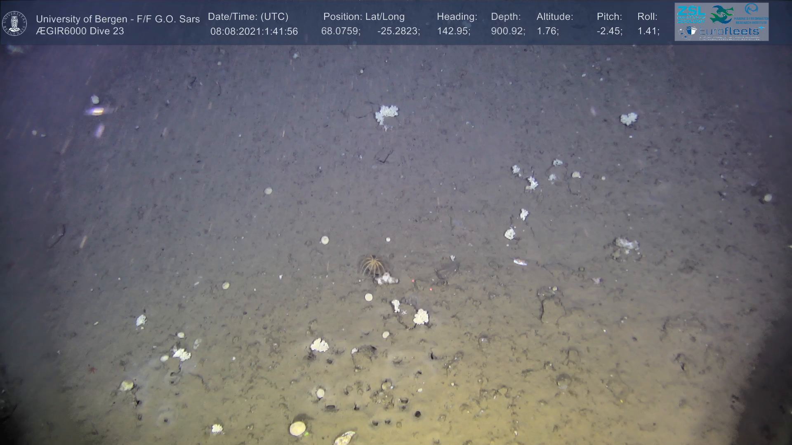
Task: Click the Marine & Freshwater Research Institute logo
Action: click(x=752, y=14)
